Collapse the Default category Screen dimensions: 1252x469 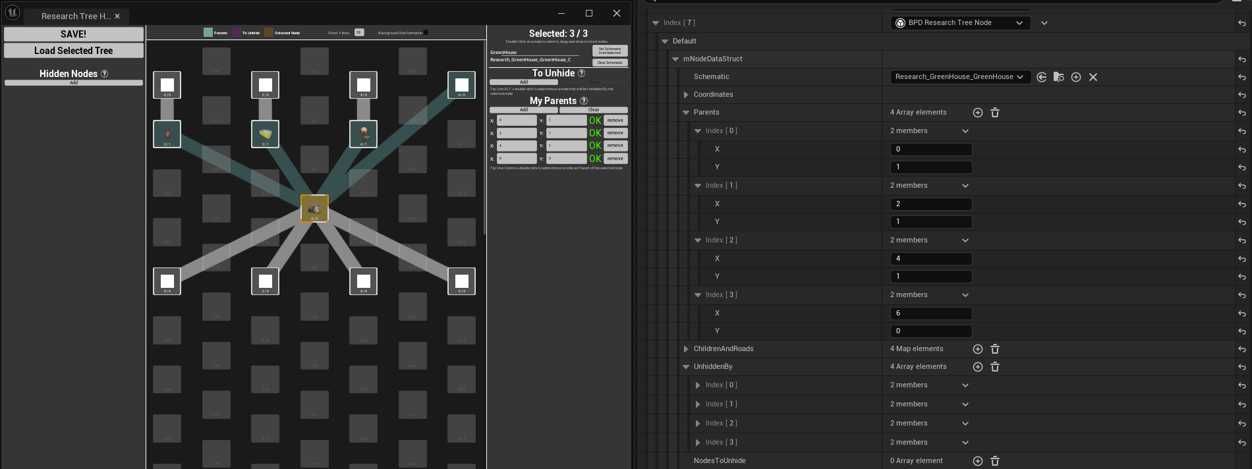click(x=665, y=41)
